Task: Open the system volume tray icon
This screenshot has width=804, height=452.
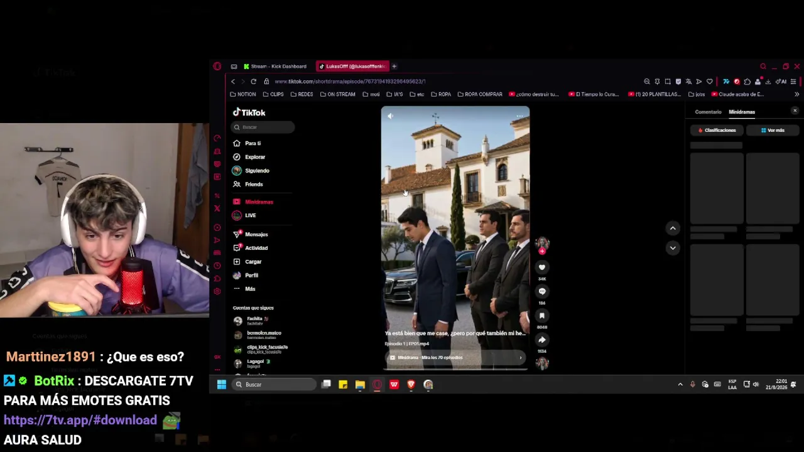Action: tap(756, 385)
